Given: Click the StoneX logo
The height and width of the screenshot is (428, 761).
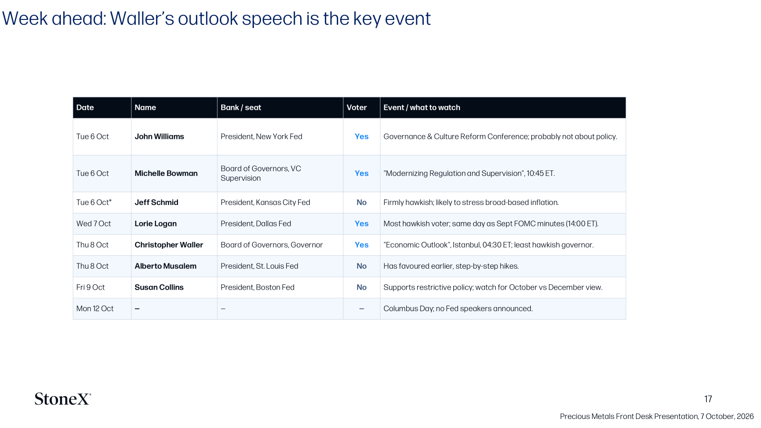Looking at the screenshot, I should 62,399.
